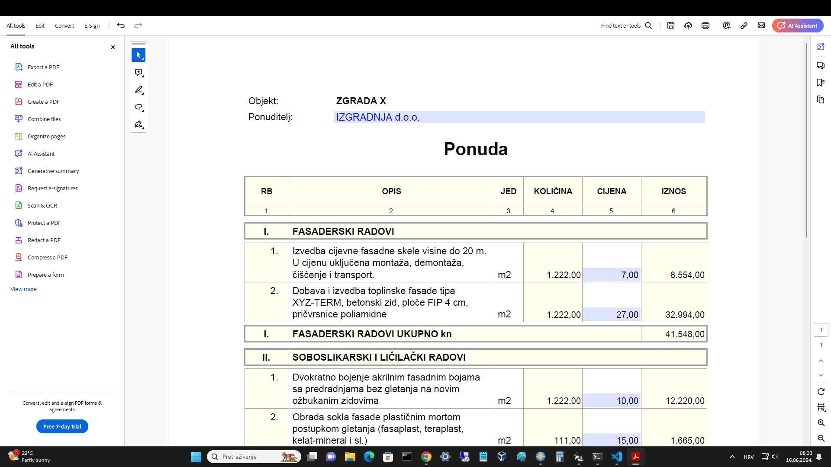Click the 10,00 price field
Screen dimensions: 831x467
point(612,400)
